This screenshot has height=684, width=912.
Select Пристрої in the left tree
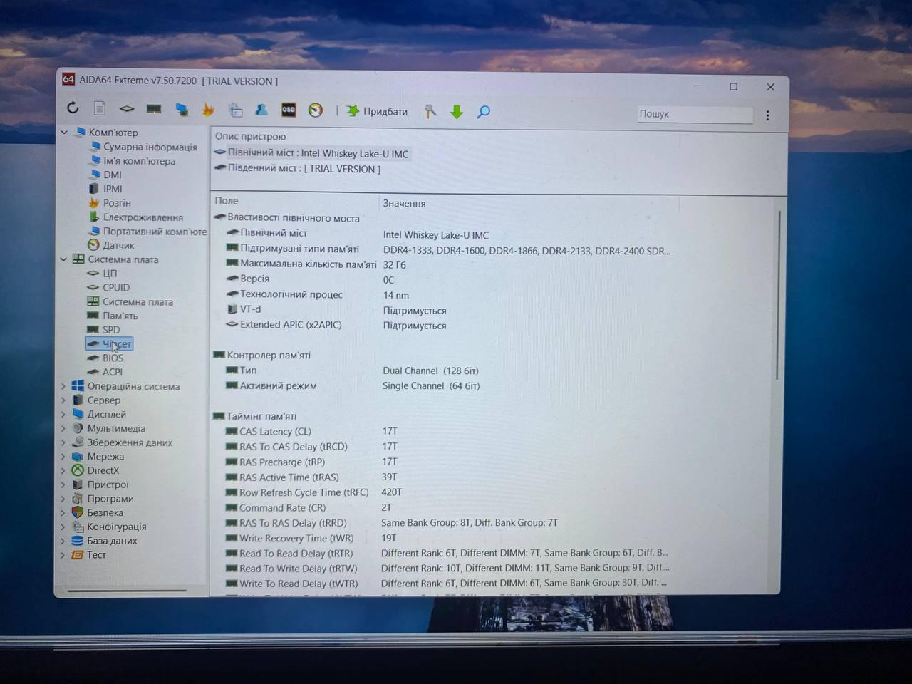108,484
